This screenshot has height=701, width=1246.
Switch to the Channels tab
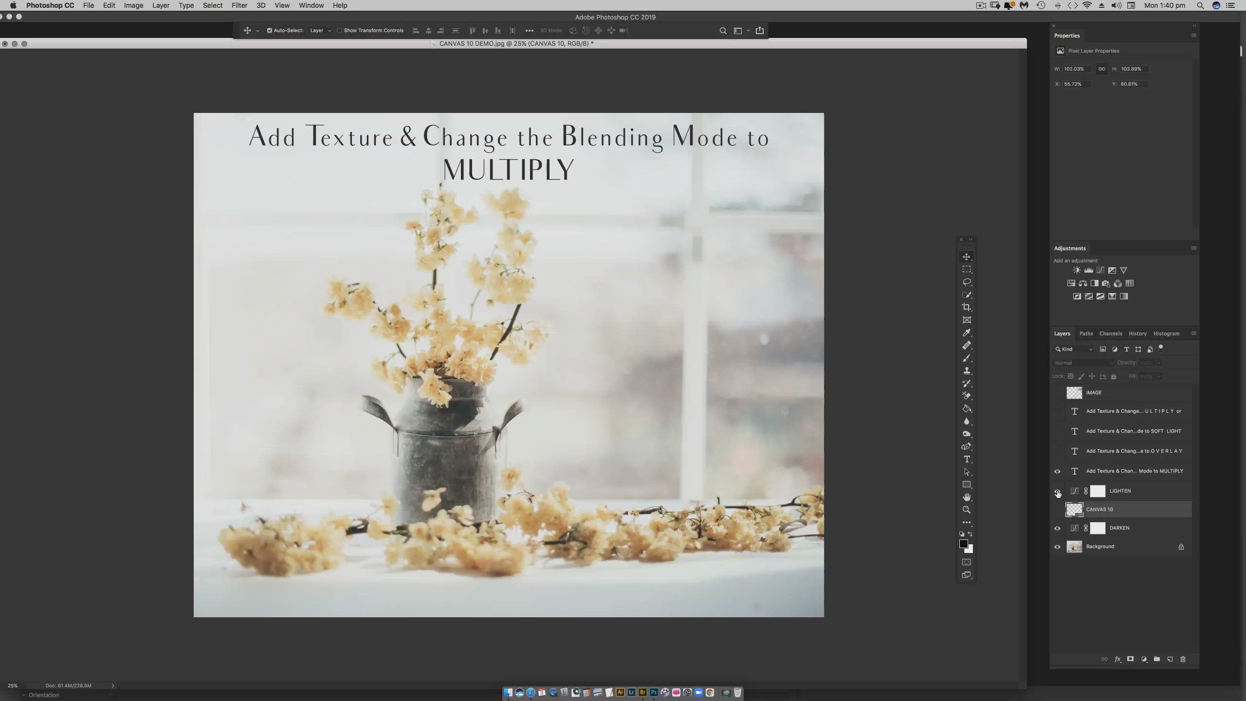1111,333
